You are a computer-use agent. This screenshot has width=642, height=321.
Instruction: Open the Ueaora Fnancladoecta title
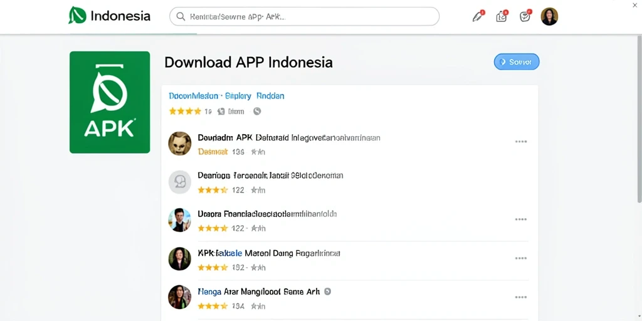(267, 214)
